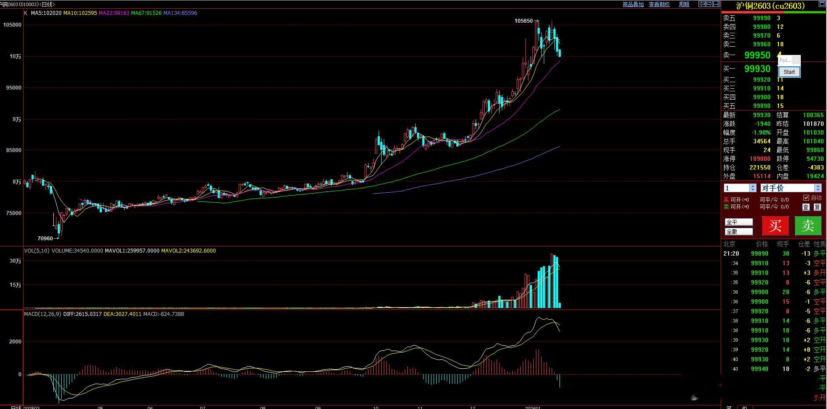
Task: Click the 最低 value 99860
Action: tap(815, 150)
